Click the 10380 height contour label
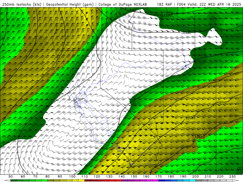Viewport: 243px width, 182px height. click(186, 33)
